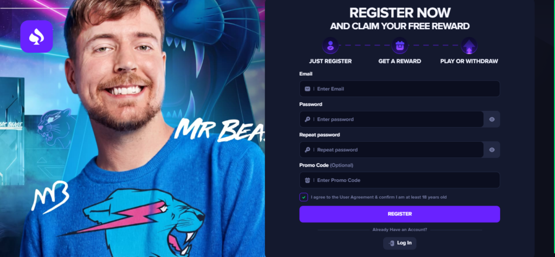Select the Enter Promo Code field

(399, 180)
